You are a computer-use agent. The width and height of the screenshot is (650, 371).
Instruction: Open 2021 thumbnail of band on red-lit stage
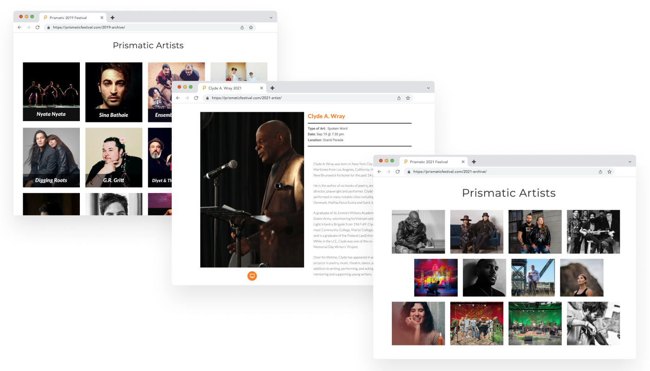[477, 324]
